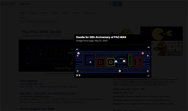Click the cyan ghost beside the ghost house
Viewport: 188px width, 111px height.
116,61
